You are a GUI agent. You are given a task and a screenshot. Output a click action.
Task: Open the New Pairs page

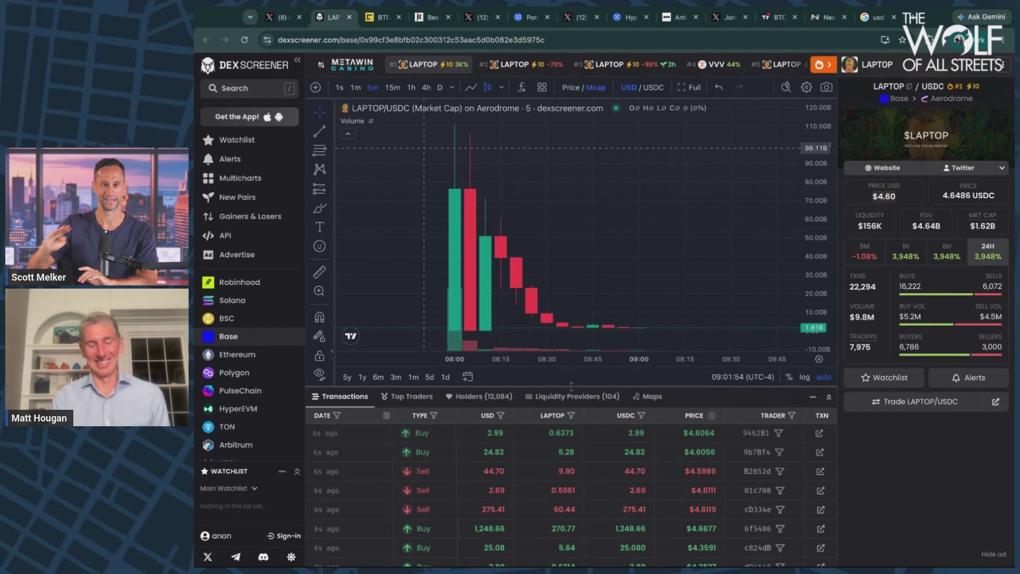point(237,197)
